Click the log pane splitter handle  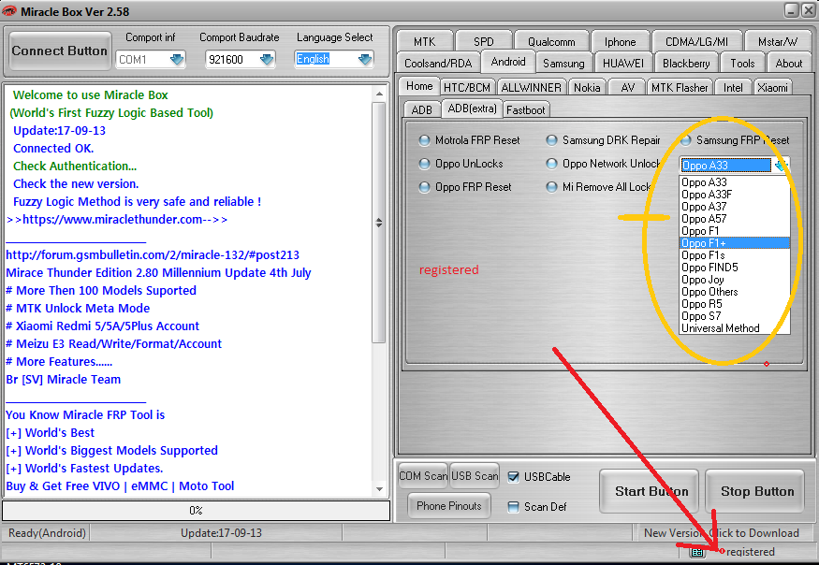click(379, 223)
